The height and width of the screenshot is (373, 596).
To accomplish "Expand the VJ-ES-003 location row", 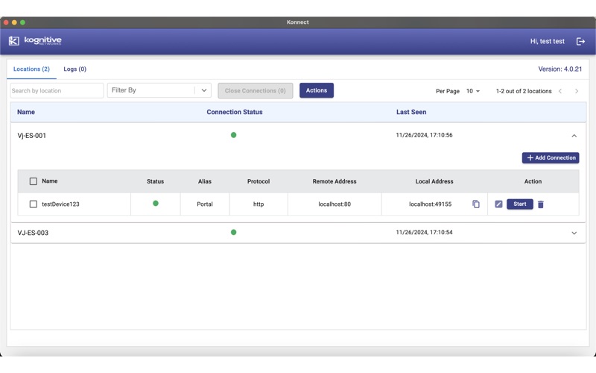I will pyautogui.click(x=574, y=233).
